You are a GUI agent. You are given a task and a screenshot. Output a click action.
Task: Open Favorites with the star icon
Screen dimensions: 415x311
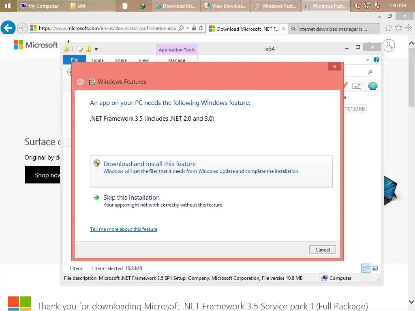click(399, 28)
